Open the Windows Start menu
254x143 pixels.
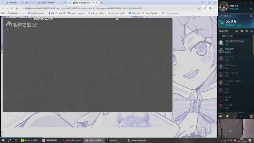pos(3,140)
